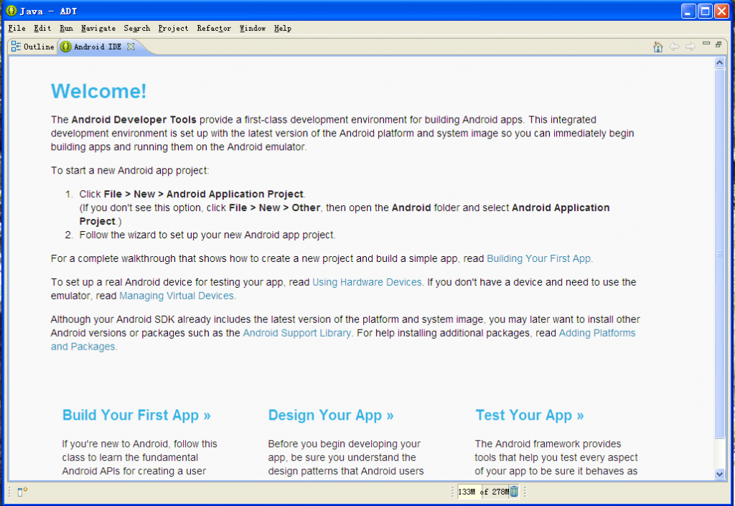Open the Refactor menu
Viewport: 735px width, 506px height.
(214, 28)
